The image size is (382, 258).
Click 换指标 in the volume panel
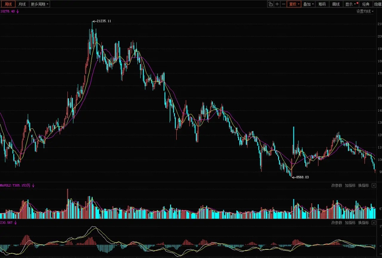pos(363,185)
